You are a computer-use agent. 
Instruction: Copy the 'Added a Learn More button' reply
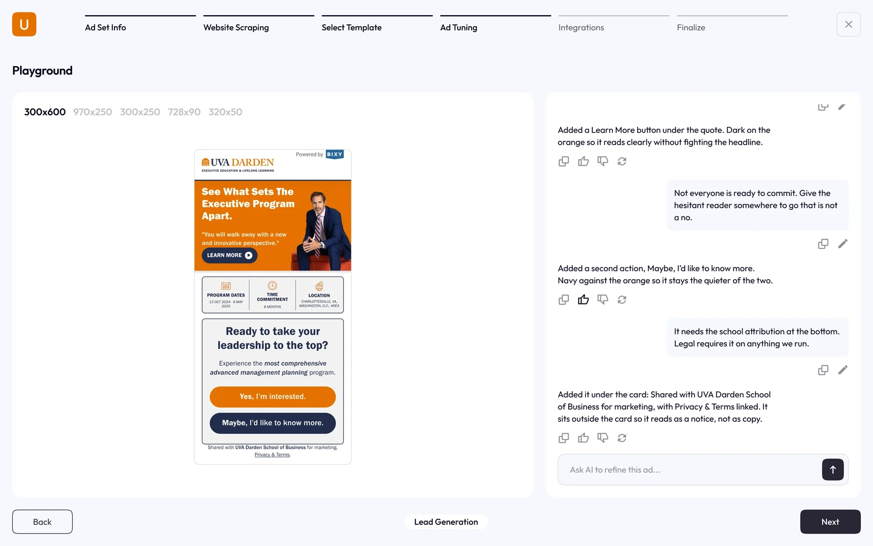(564, 161)
